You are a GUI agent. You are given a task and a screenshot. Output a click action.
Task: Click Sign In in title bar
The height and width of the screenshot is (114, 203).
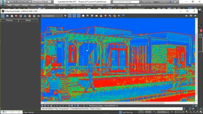pyautogui.click(x=155, y=2)
